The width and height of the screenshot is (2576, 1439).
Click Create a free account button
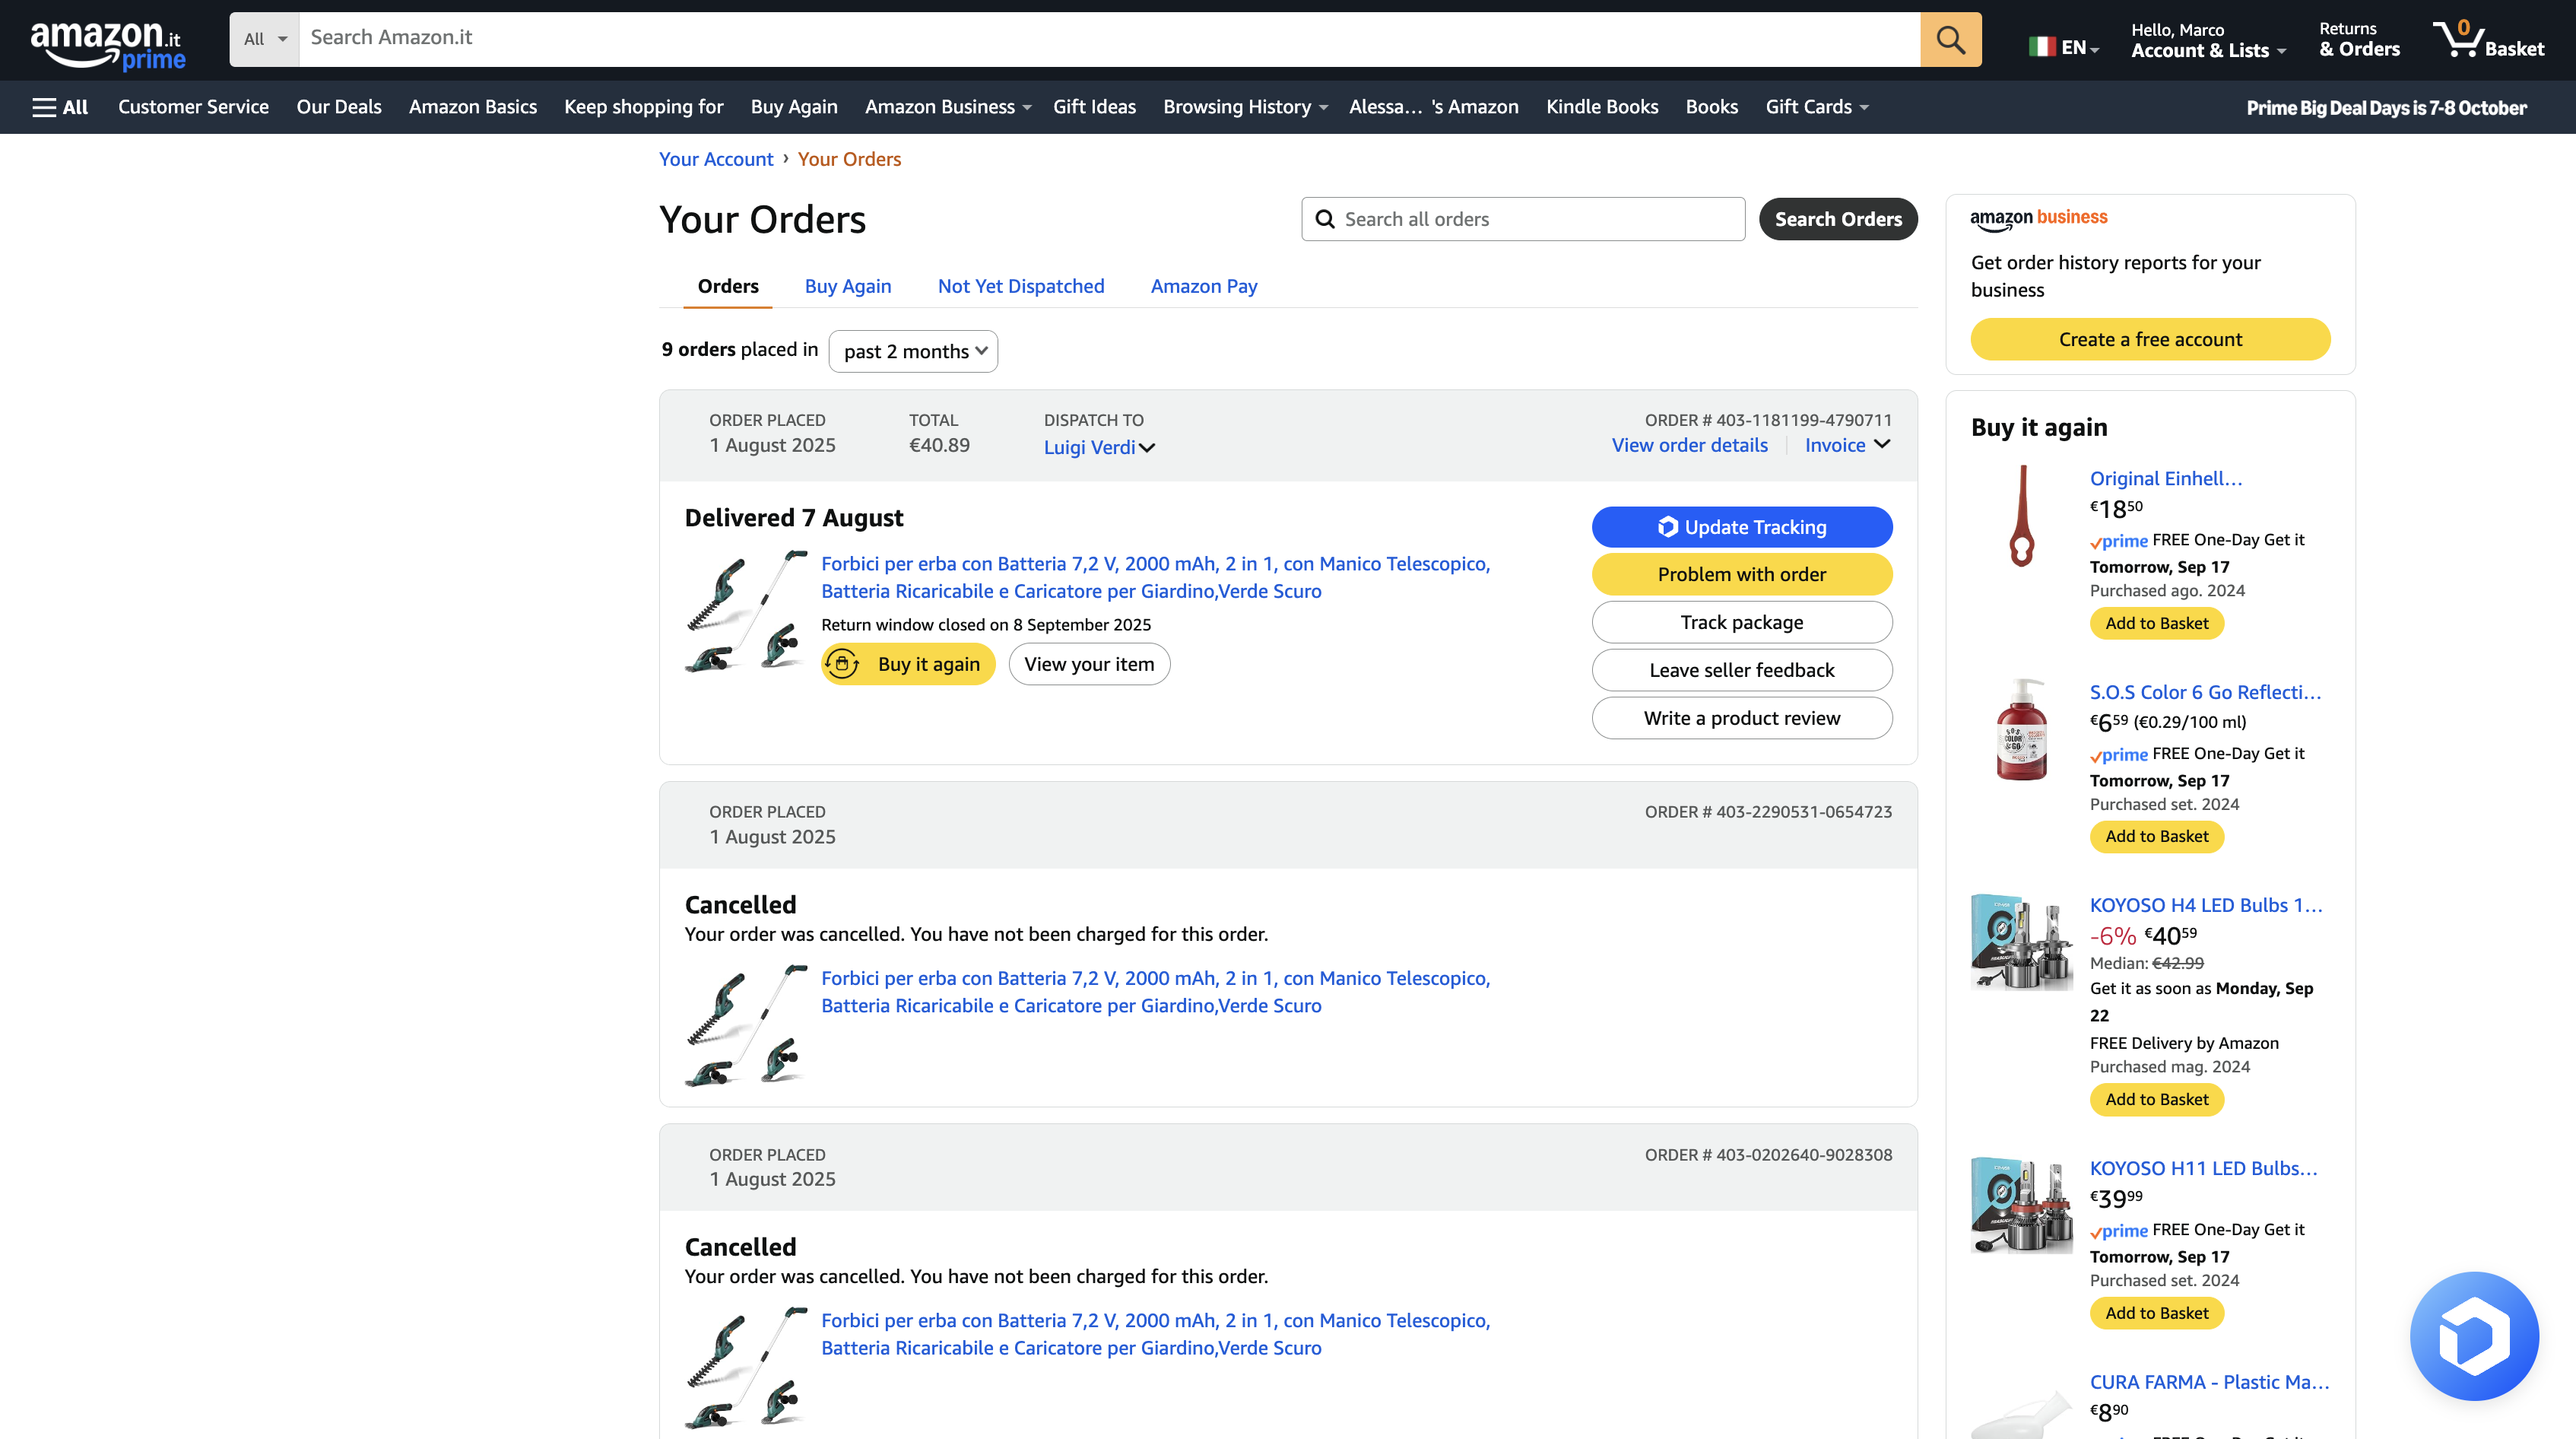point(2150,339)
